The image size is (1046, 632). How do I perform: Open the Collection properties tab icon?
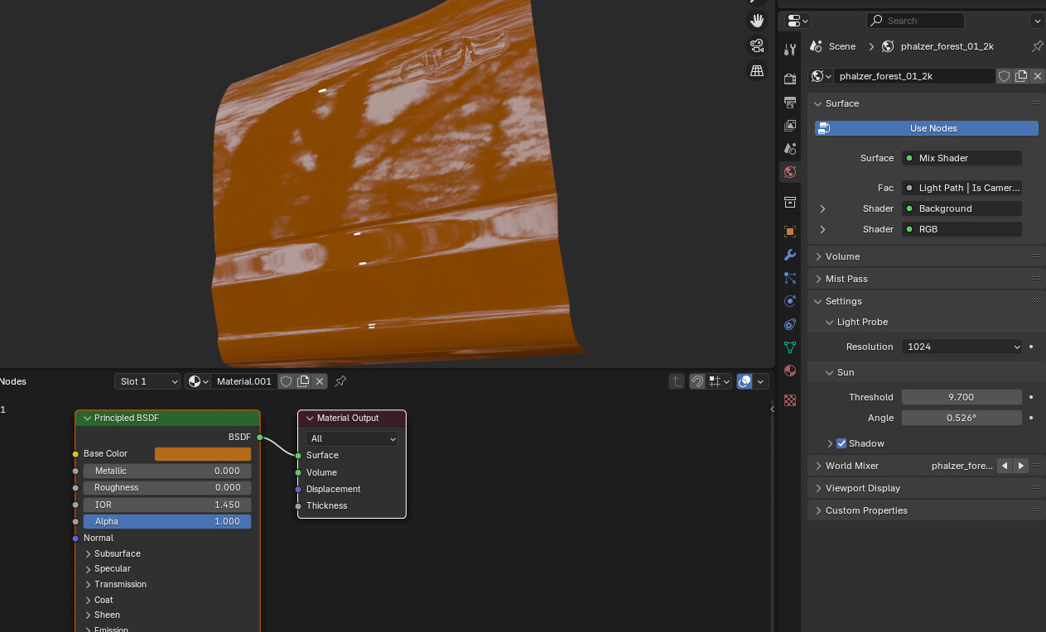tap(790, 202)
